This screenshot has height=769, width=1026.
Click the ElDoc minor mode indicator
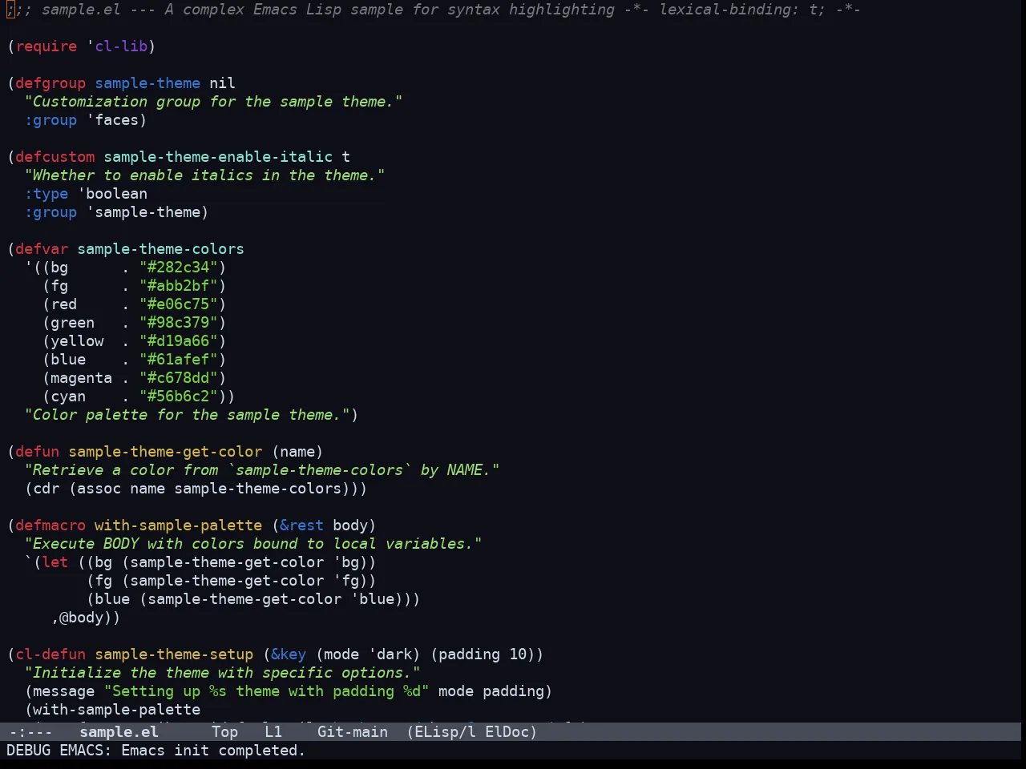coord(507,731)
